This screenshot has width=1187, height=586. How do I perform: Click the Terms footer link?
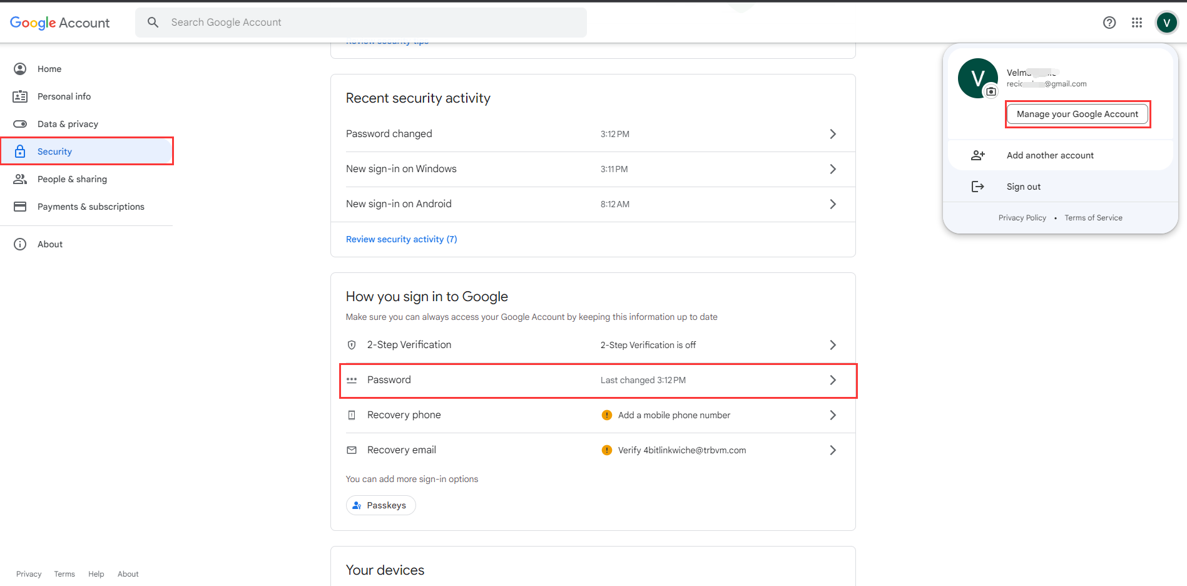coord(64,574)
